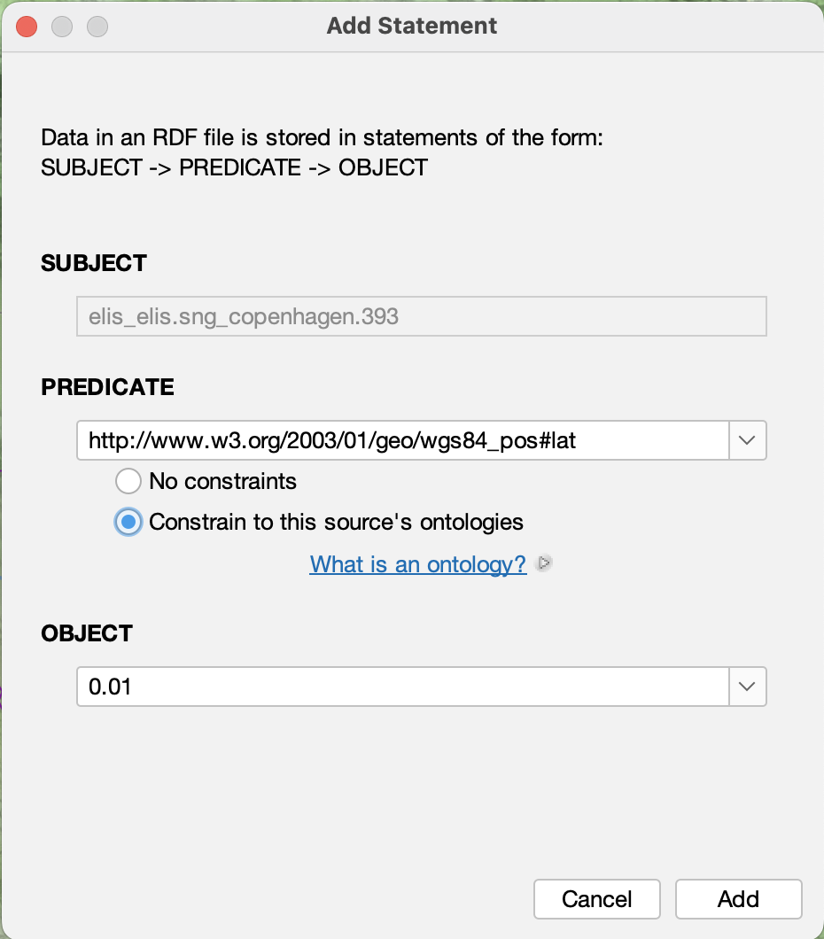Click the OBJECT heading label
The image size is (824, 939).
tap(87, 633)
